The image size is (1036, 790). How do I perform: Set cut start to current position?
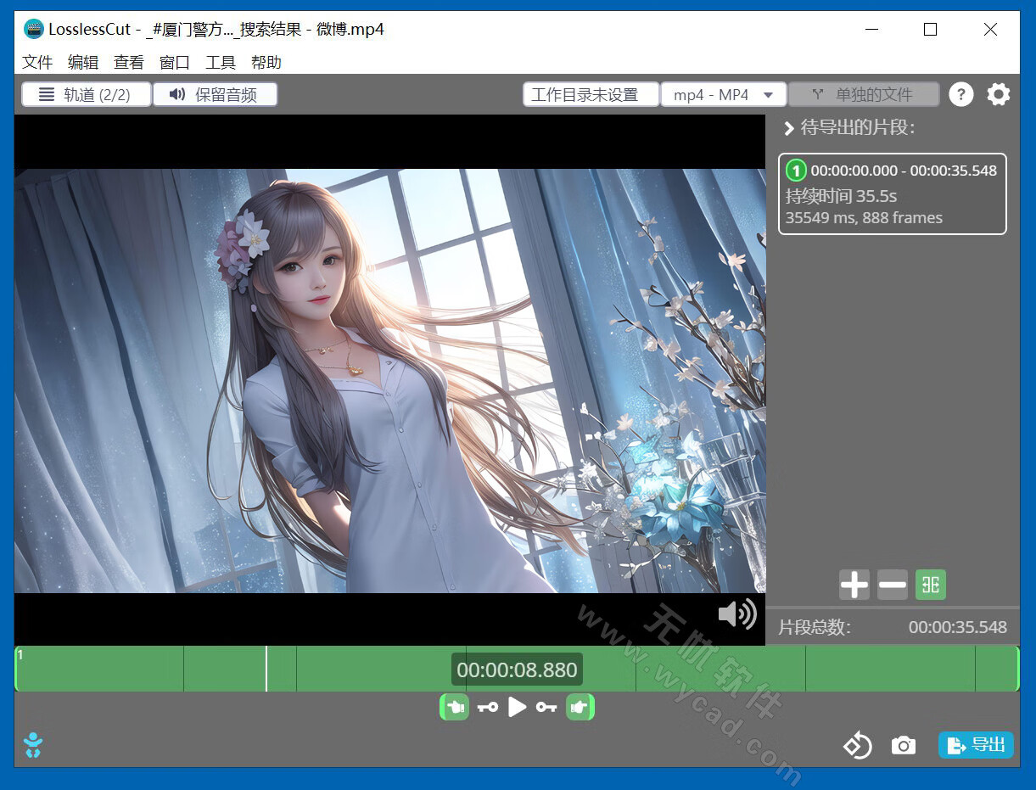pos(455,707)
